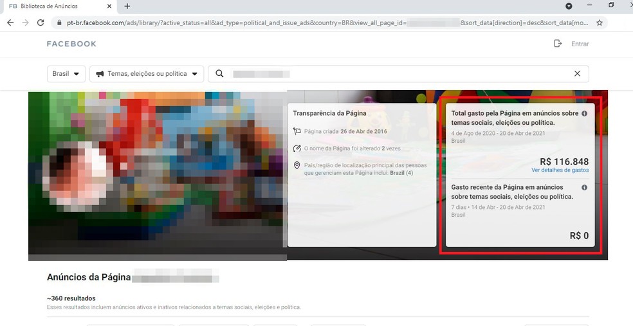Screen dimensions: 633x326
Task: Click the R$ 116.848 total amount
Action: click(x=564, y=161)
